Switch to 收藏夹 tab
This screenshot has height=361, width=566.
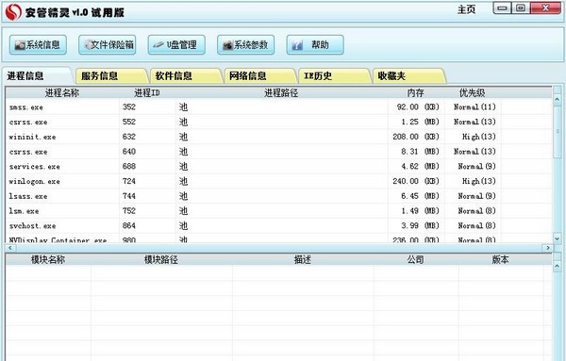click(408, 76)
